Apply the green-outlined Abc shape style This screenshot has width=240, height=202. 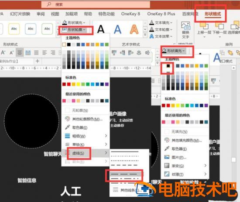[x=47, y=29]
